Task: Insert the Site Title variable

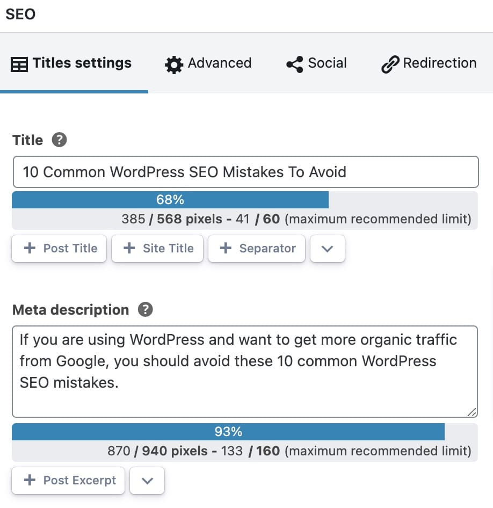Action: coord(157,249)
